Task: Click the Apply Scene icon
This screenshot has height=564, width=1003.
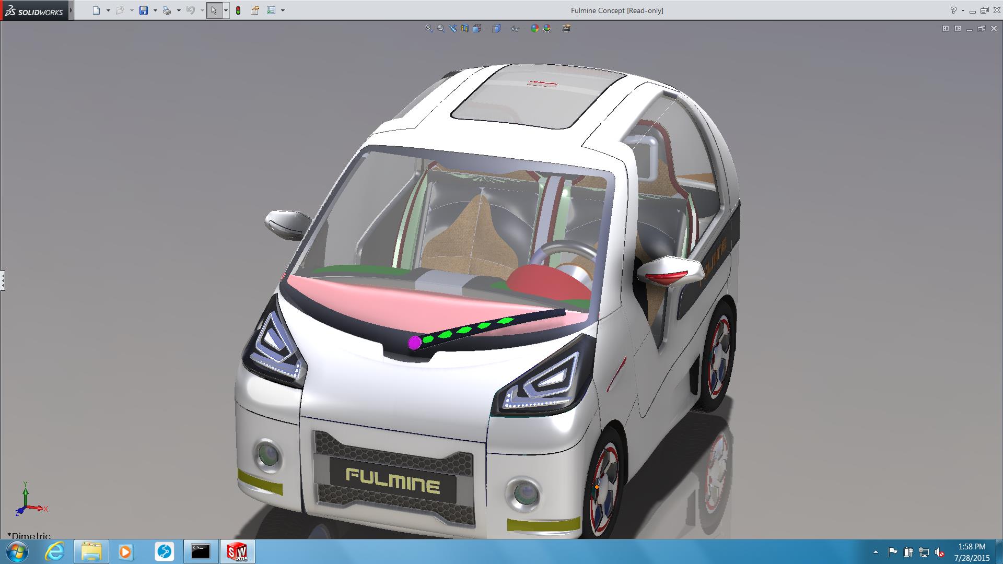Action: click(547, 28)
